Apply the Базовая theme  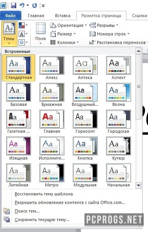(x=19, y=95)
